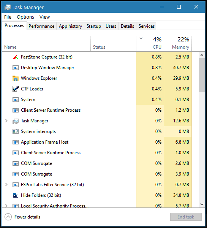Screen dimensions: 207x228
Task: Click the 34.8 MB memory value
Action: 181,195
